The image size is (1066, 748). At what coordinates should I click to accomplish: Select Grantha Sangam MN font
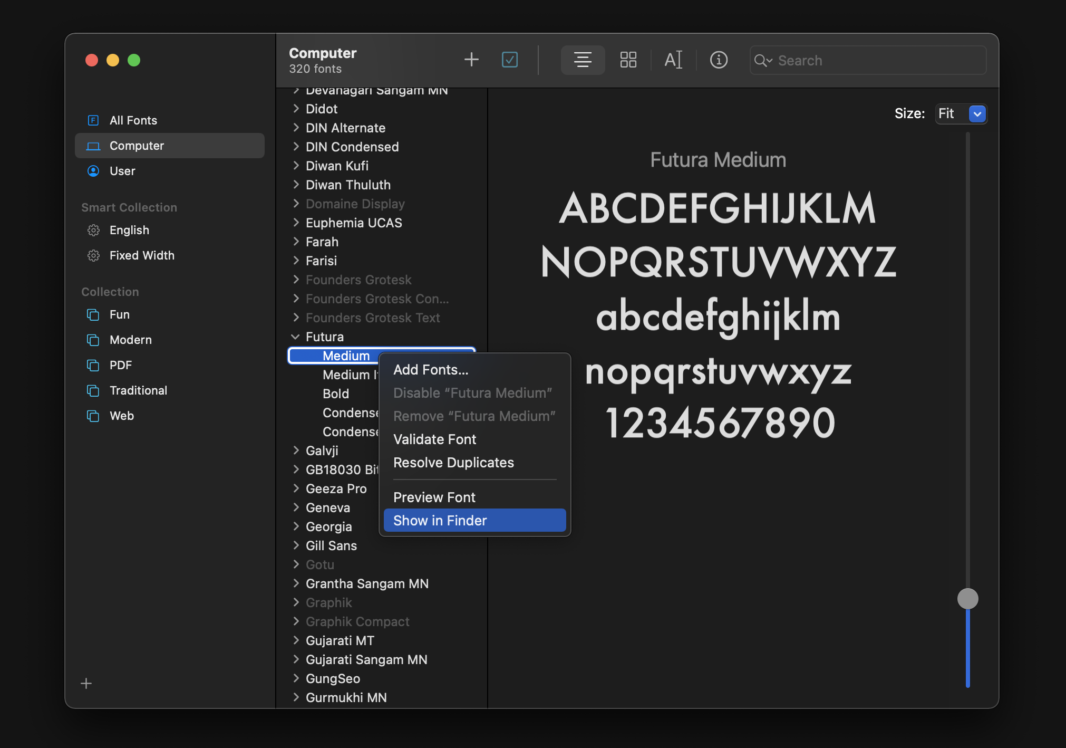[367, 583]
